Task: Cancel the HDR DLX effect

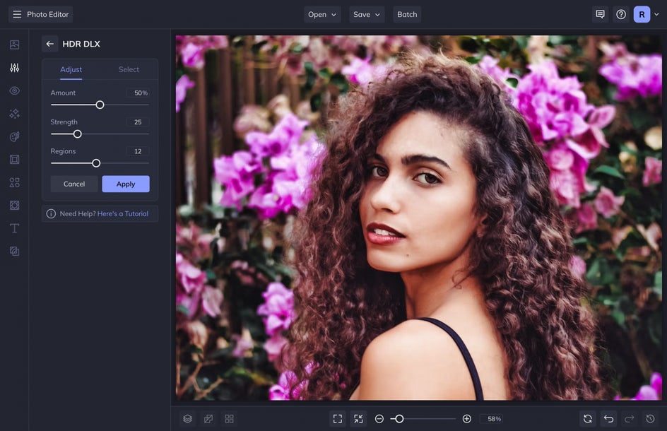Action: [74, 184]
